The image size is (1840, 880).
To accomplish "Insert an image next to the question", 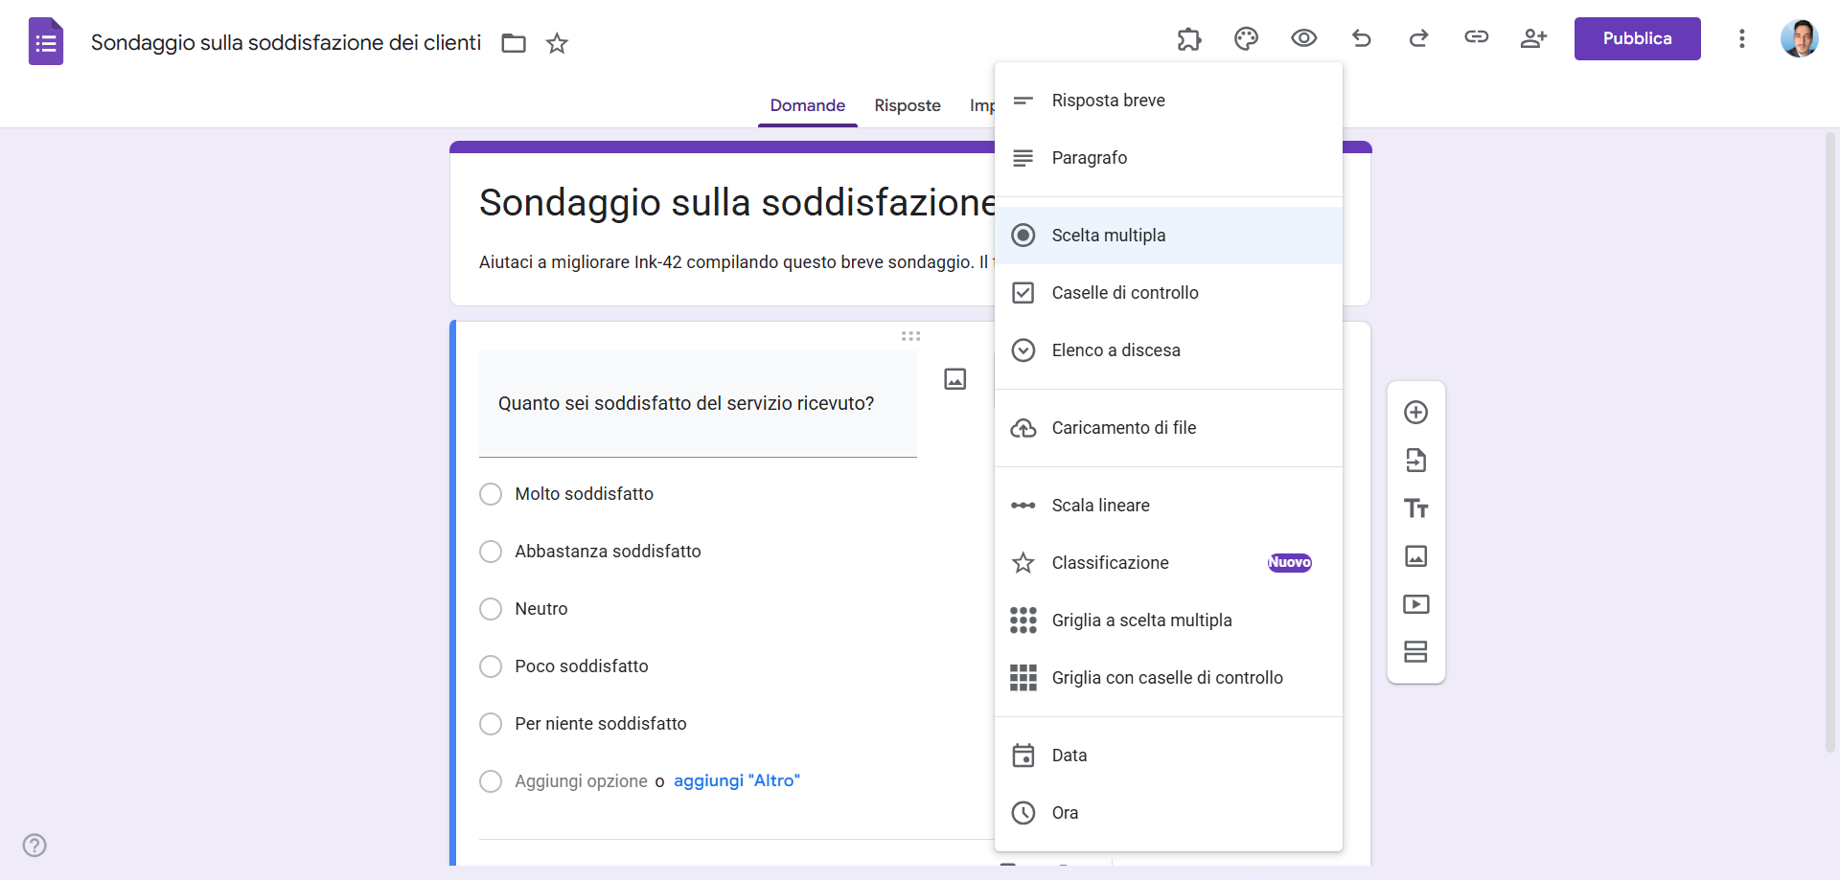I will point(955,379).
